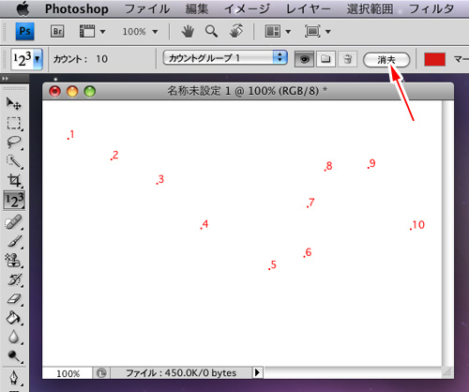
Task: Open the 100% zoom level dropdown
Action: [x=140, y=32]
